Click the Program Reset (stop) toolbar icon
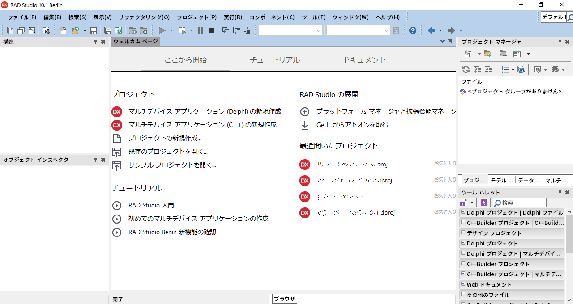The image size is (573, 304). pyautogui.click(x=211, y=30)
